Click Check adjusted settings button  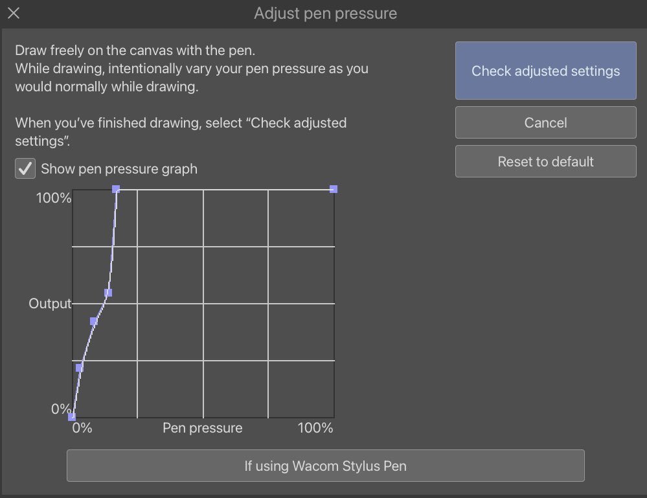(x=545, y=71)
